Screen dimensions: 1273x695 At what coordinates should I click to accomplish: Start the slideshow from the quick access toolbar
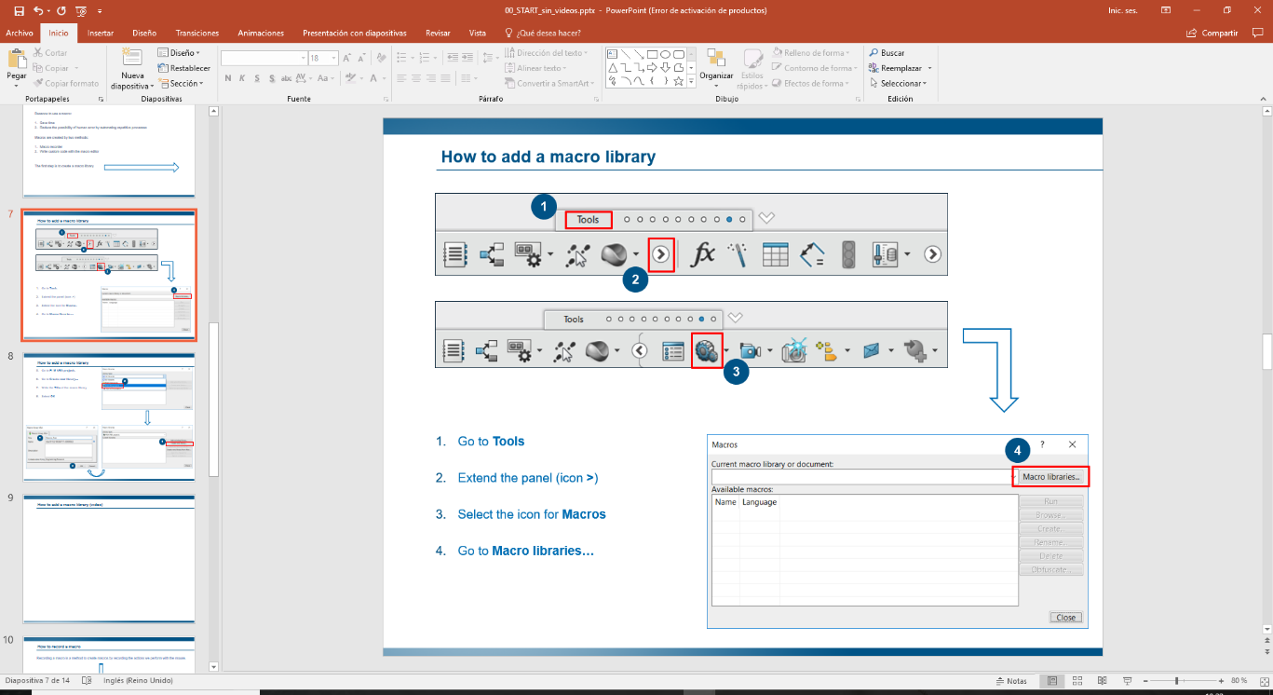pos(81,10)
